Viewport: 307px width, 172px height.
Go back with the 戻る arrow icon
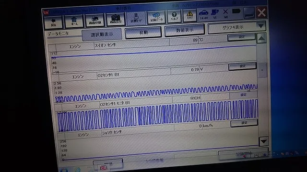53,22
